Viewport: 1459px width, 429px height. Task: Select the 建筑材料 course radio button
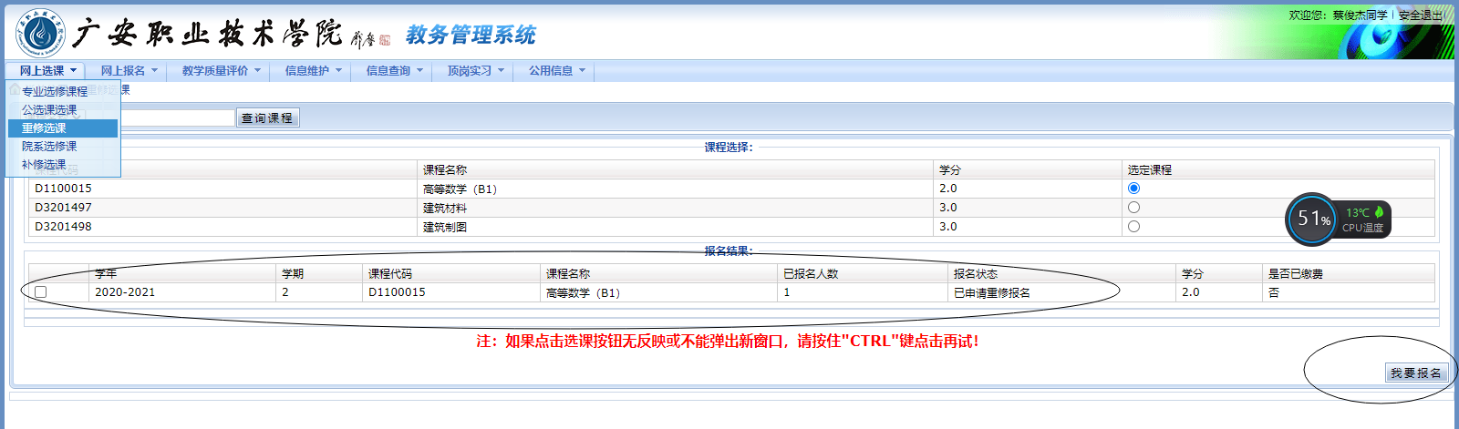(1133, 208)
